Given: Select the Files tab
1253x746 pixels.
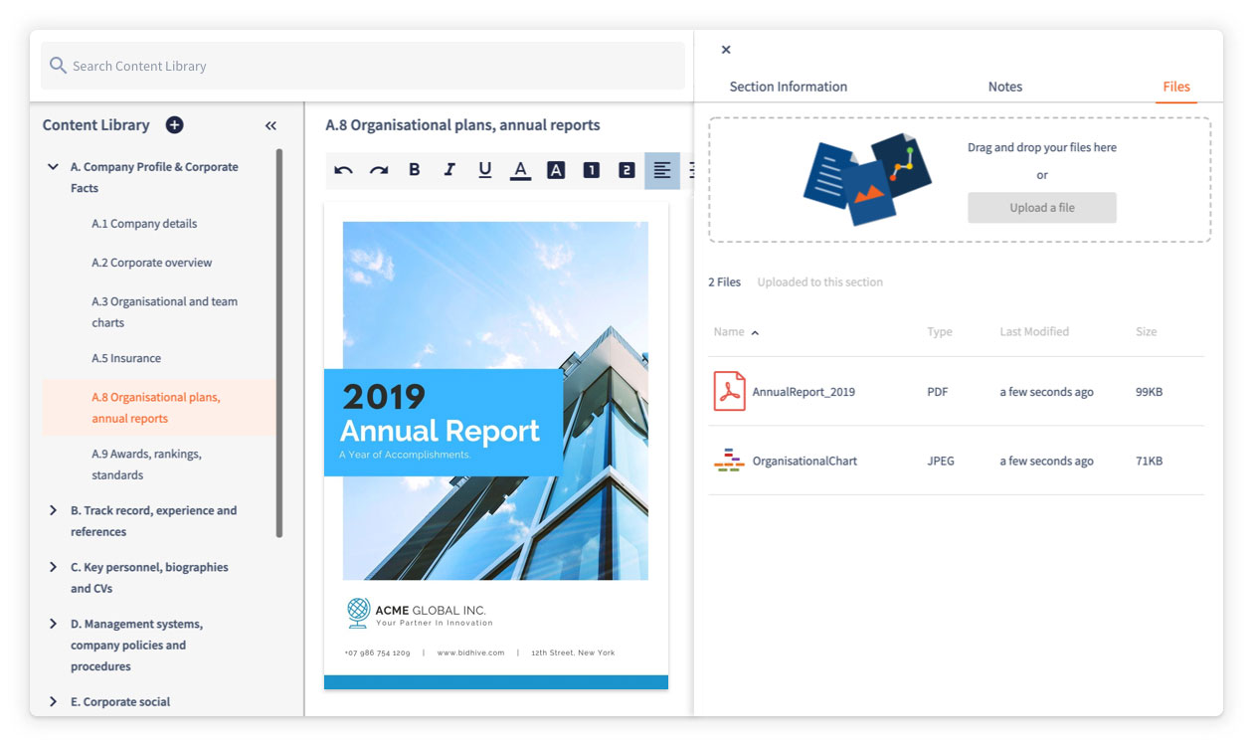Looking at the screenshot, I should point(1176,87).
